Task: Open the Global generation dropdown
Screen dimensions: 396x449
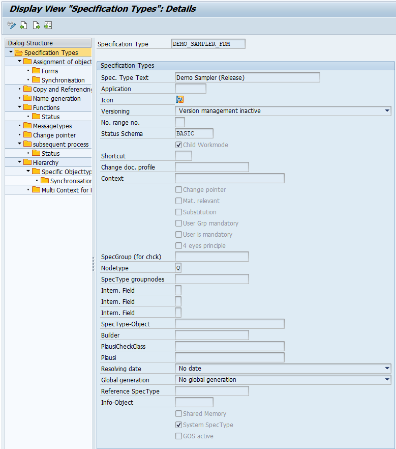Action: (387, 380)
